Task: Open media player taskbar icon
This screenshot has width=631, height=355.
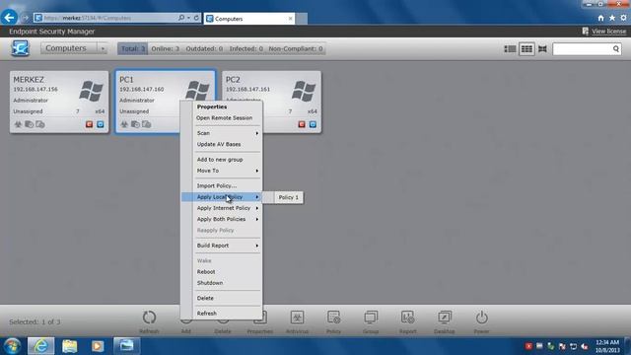Action: [x=98, y=346]
